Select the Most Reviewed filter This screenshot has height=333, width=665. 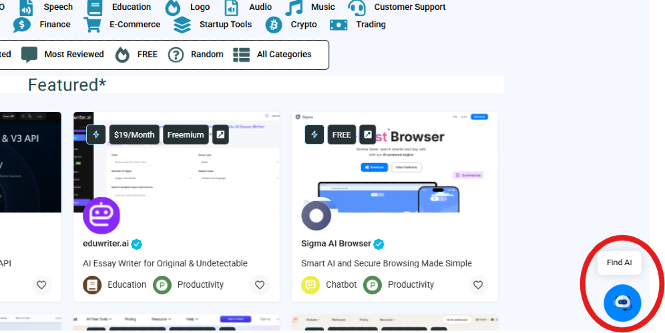[x=62, y=55]
